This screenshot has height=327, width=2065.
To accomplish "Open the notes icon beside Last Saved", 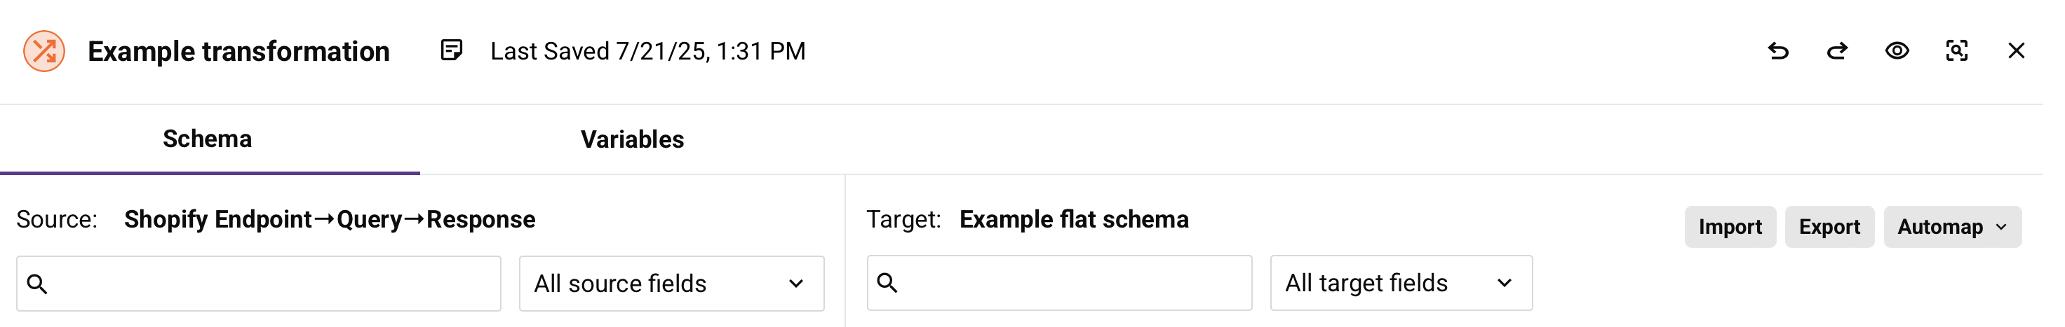I will coord(451,50).
